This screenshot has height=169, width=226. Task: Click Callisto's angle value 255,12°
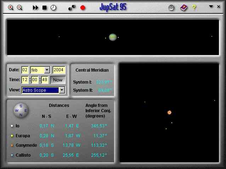coord(99,155)
